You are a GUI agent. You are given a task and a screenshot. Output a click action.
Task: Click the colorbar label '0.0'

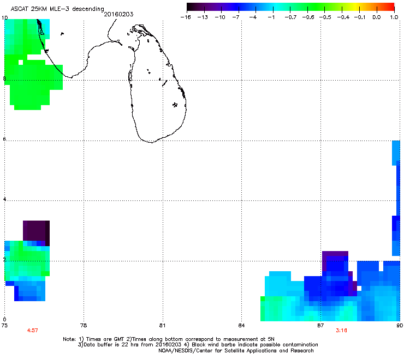(x=377, y=17)
